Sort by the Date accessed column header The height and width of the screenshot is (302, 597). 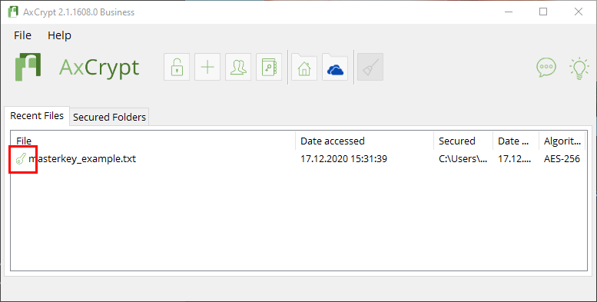pyautogui.click(x=365, y=141)
